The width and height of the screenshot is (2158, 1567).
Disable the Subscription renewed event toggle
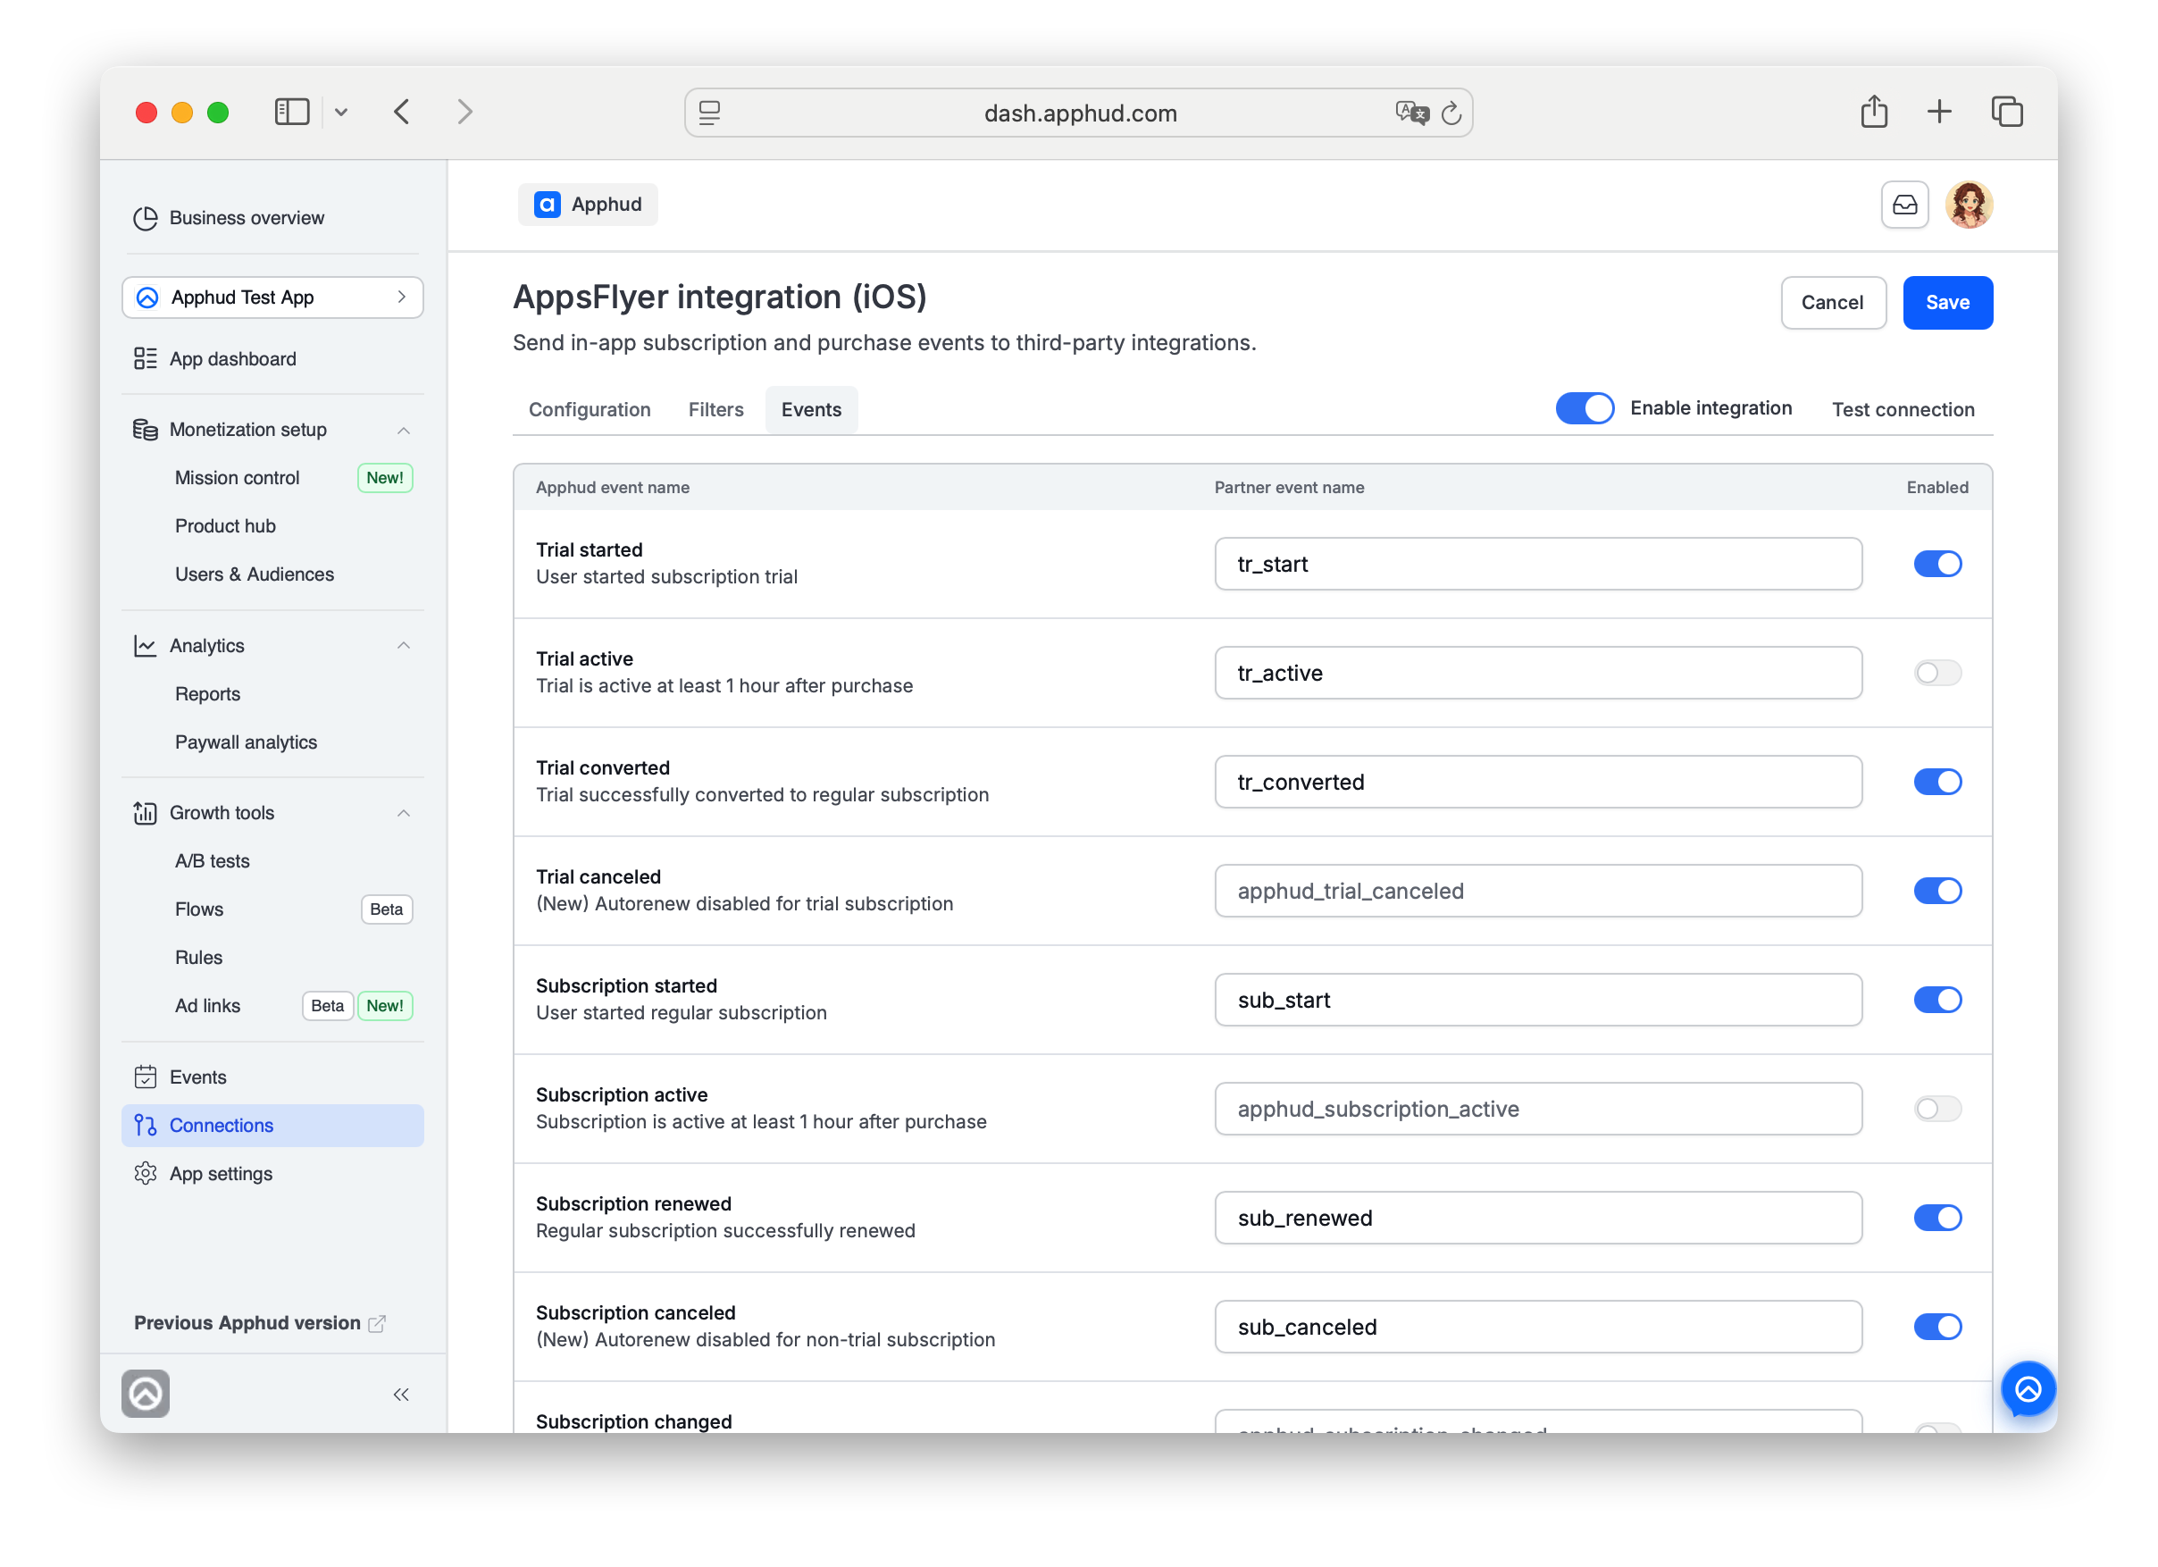tap(1937, 1218)
